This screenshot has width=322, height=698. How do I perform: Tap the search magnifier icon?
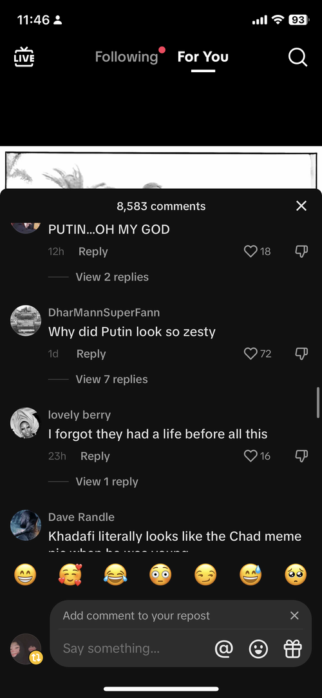tap(298, 57)
